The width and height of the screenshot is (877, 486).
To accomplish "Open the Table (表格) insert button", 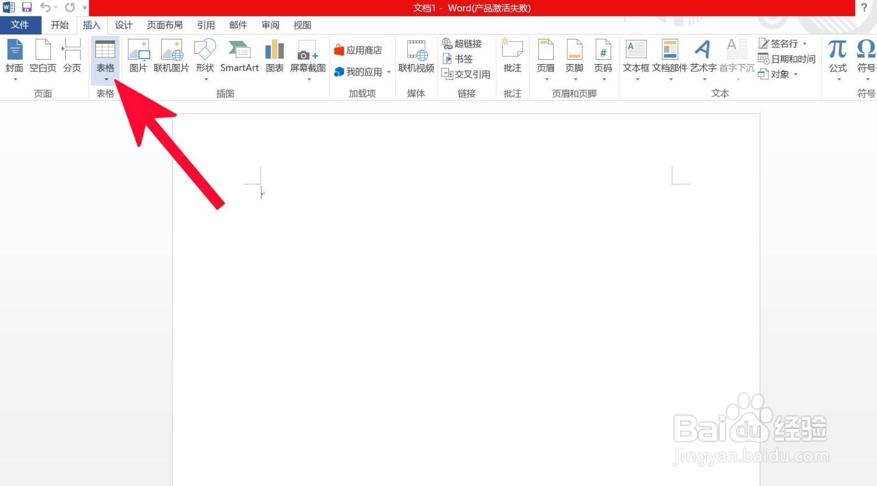I will click(x=105, y=60).
